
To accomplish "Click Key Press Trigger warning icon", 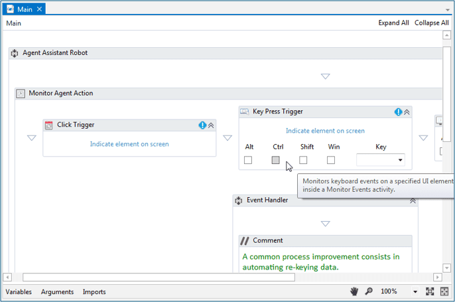I will tap(398, 112).
